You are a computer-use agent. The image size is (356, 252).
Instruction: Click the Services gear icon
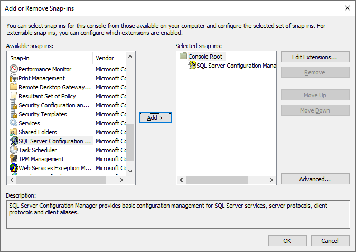pos(14,123)
